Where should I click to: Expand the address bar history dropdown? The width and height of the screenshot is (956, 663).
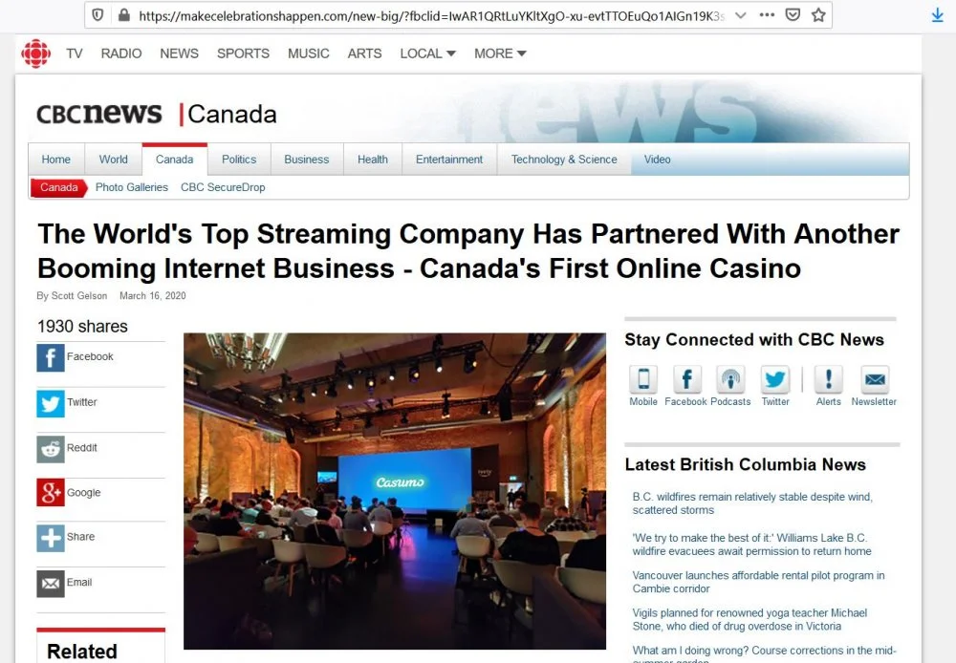741,15
